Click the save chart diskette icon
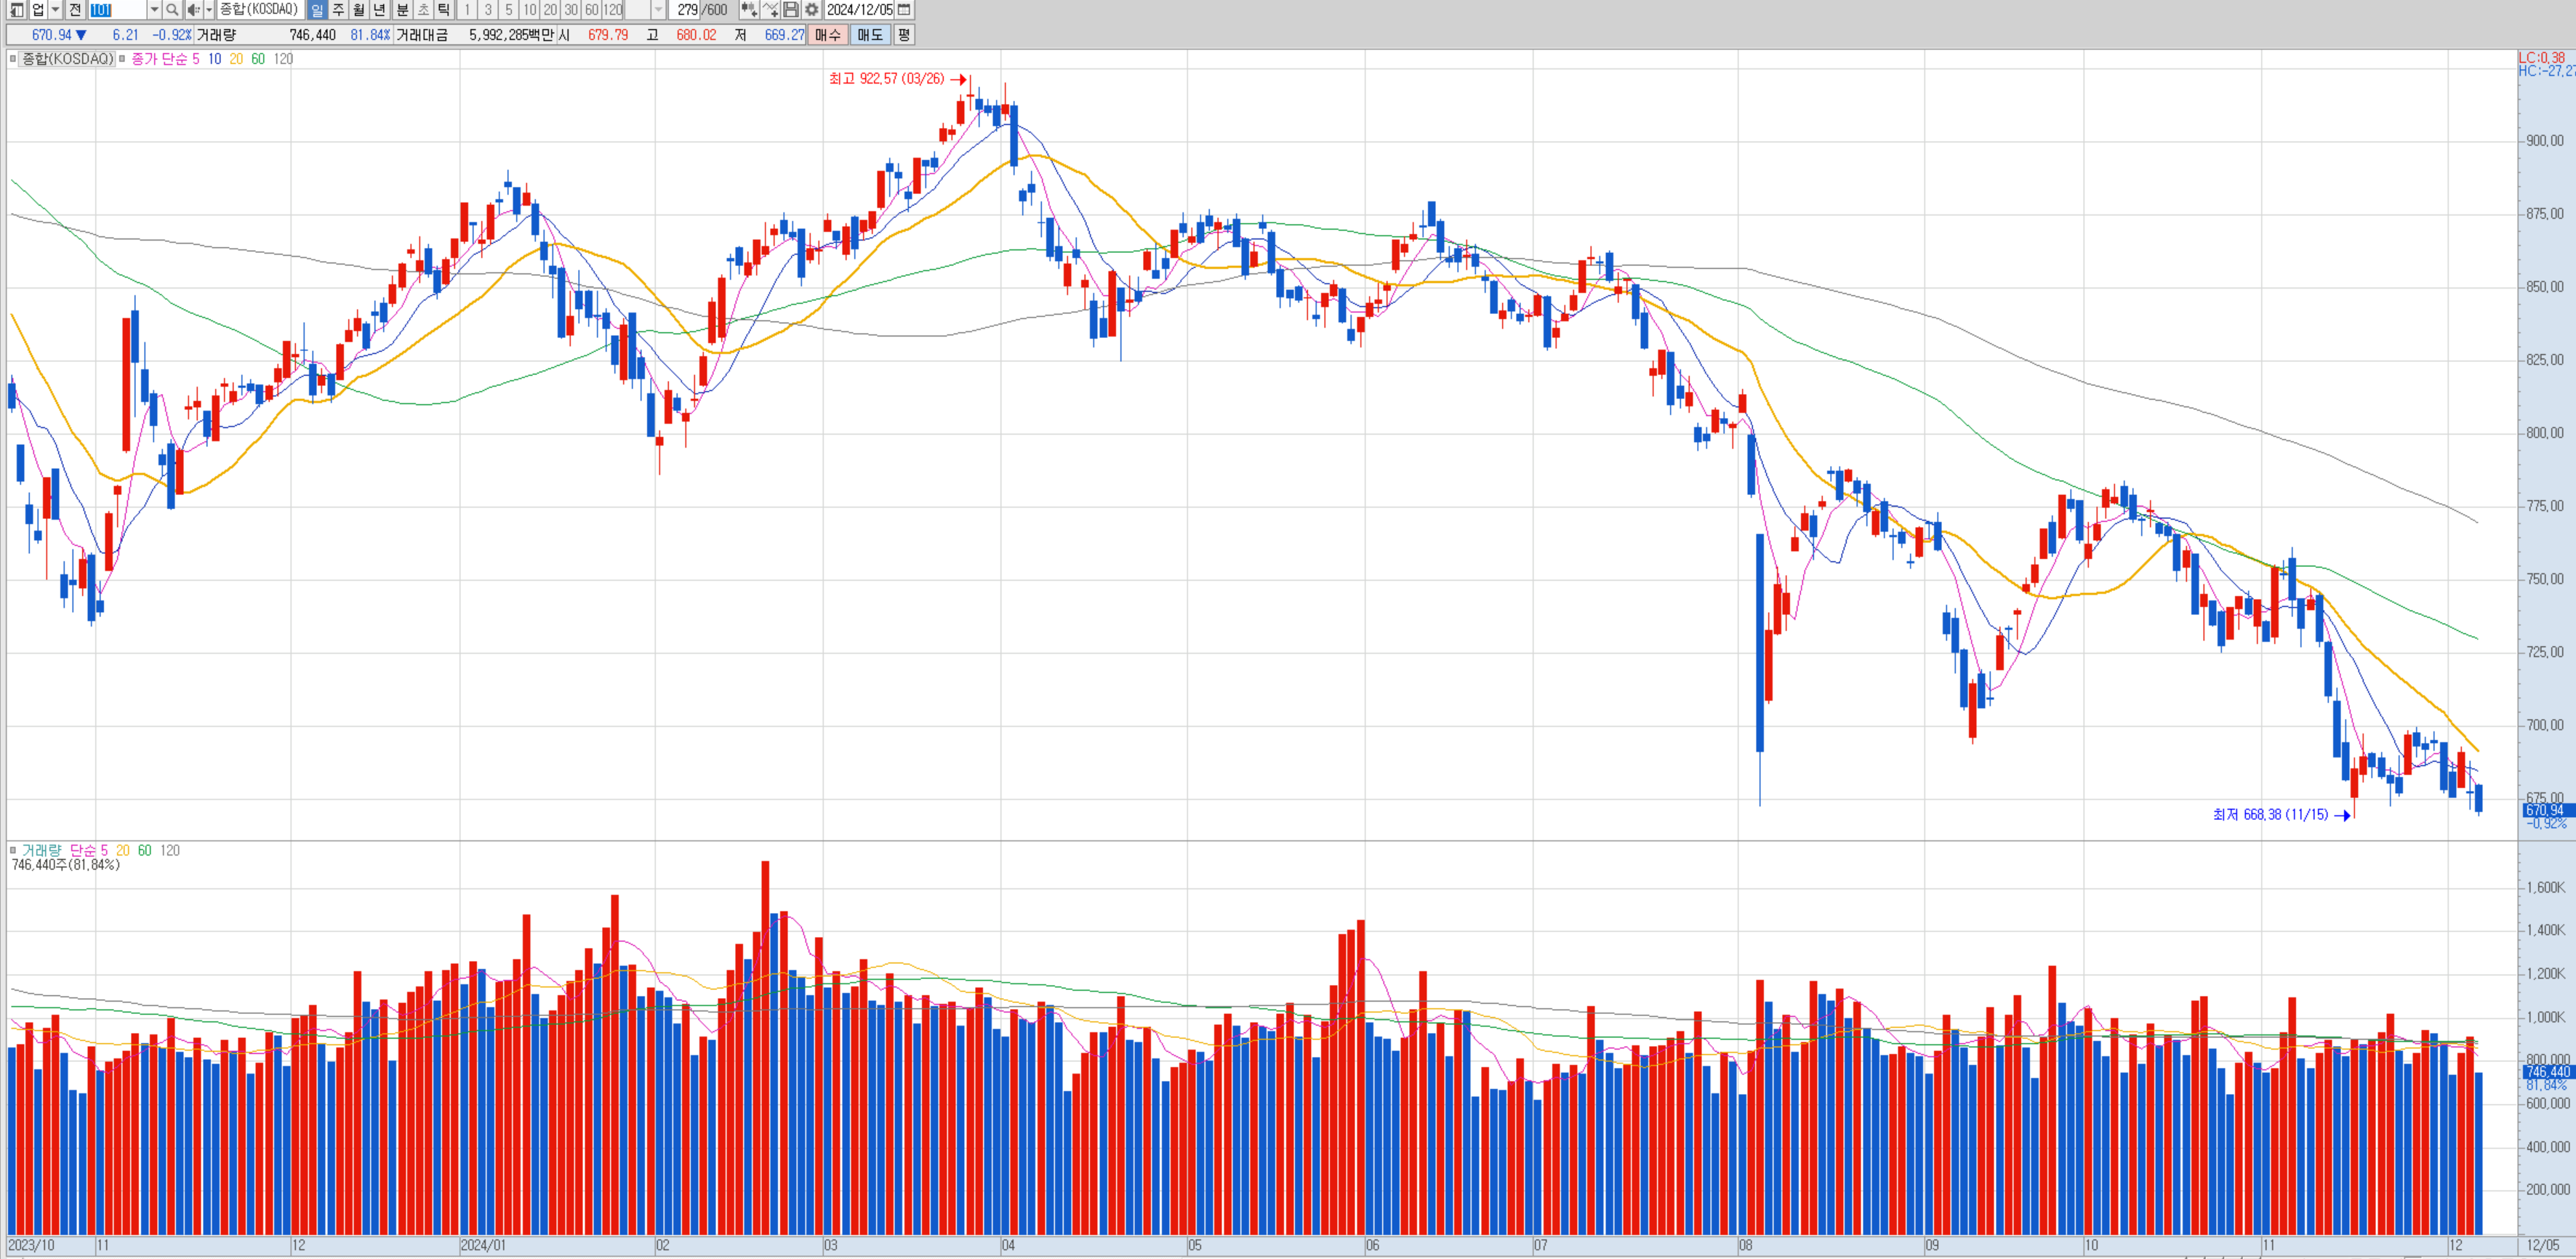The image size is (2576, 1259). point(791,10)
